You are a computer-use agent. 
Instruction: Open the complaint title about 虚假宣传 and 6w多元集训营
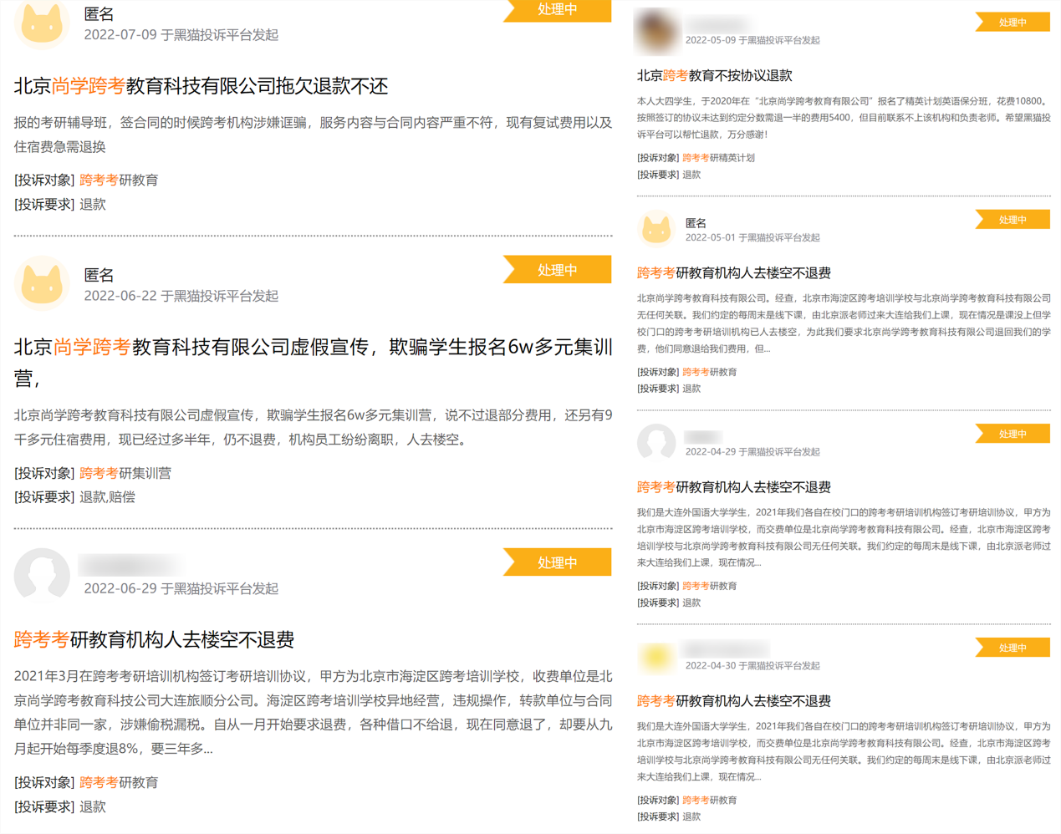point(313,347)
